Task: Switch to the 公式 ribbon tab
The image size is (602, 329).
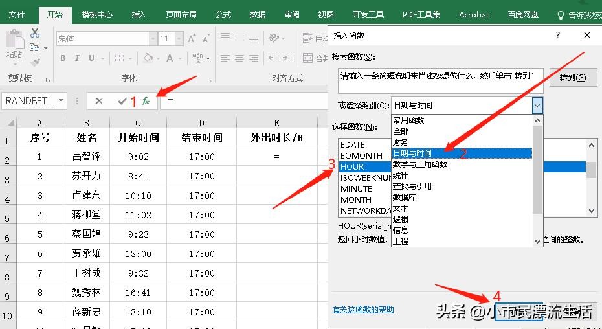Action: click(x=223, y=15)
